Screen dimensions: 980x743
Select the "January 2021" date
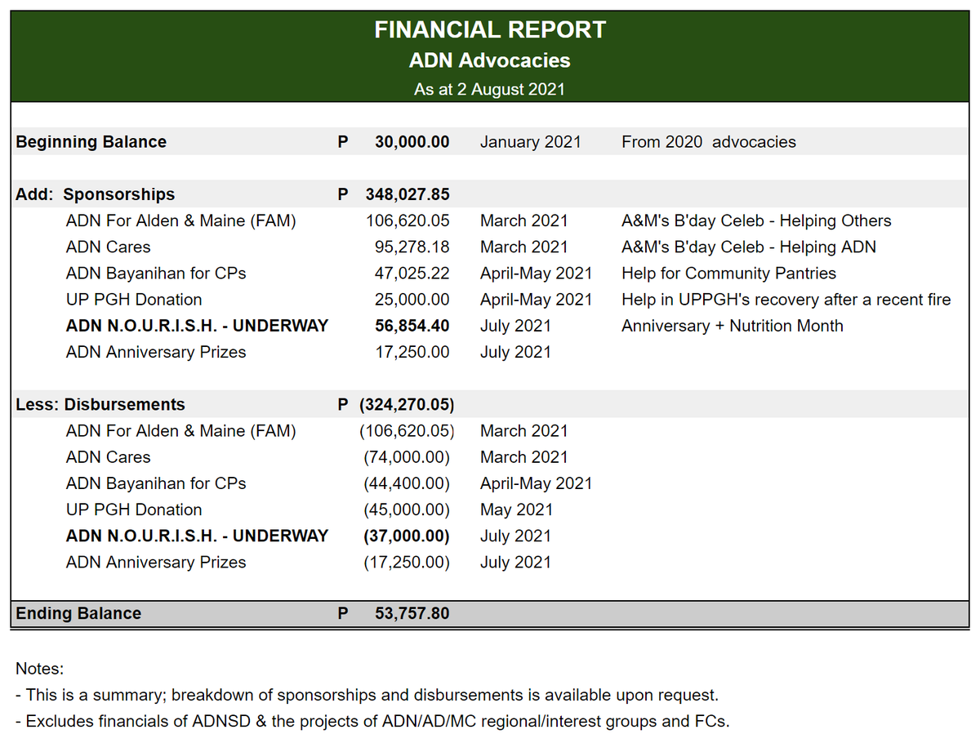(531, 142)
